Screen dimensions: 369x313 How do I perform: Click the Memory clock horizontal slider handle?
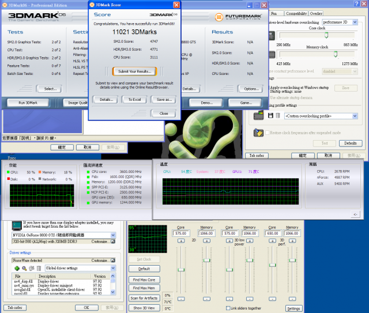(336, 54)
